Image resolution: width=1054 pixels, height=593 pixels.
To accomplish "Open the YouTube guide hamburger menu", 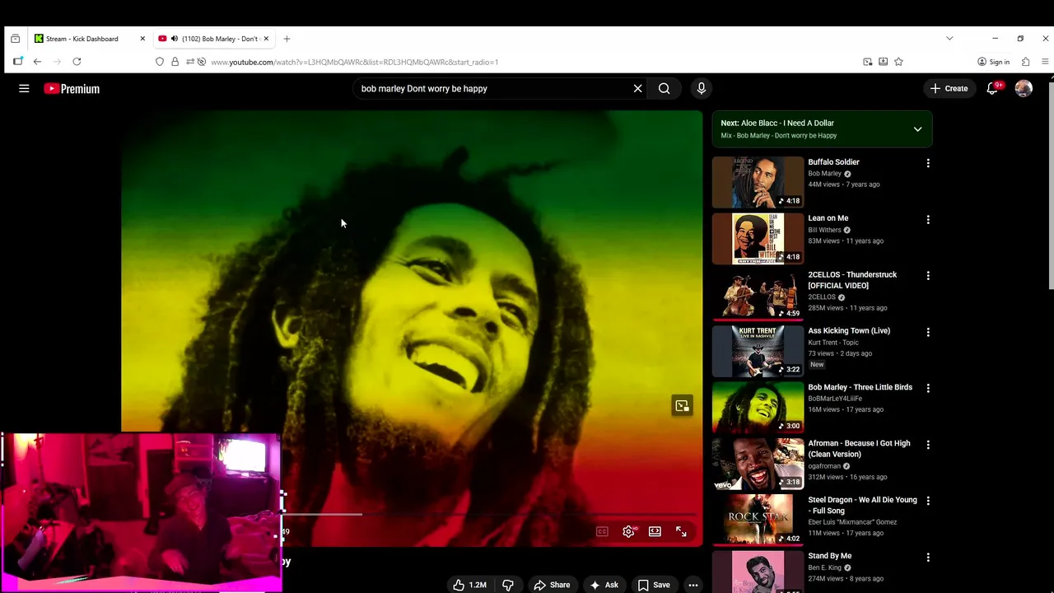I will click(x=24, y=88).
